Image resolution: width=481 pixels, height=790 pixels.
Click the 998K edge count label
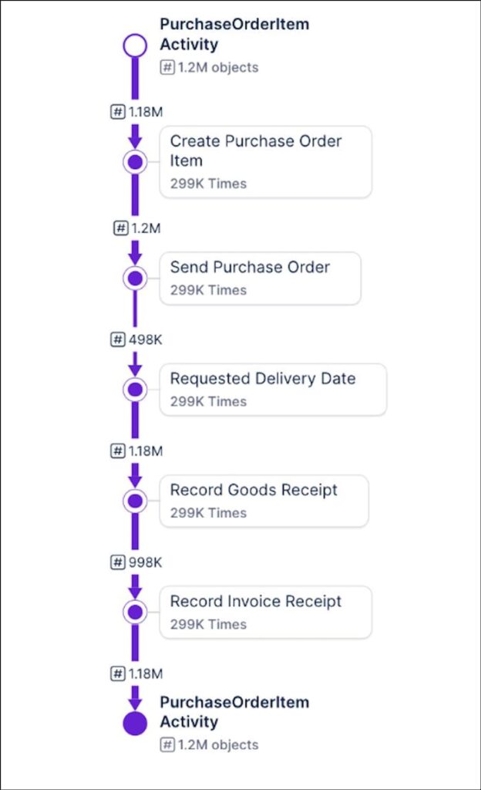(x=137, y=562)
